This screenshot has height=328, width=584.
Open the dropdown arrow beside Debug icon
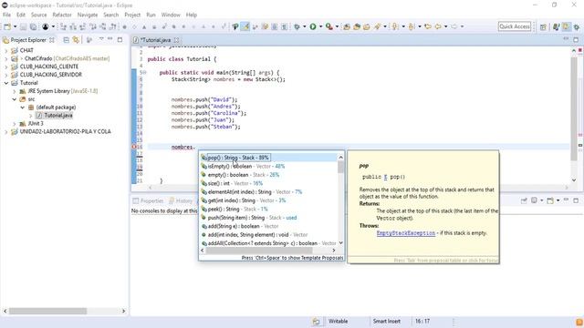(304, 26)
